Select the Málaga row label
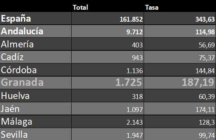Screen dimensions: 216x140 pos(16,122)
